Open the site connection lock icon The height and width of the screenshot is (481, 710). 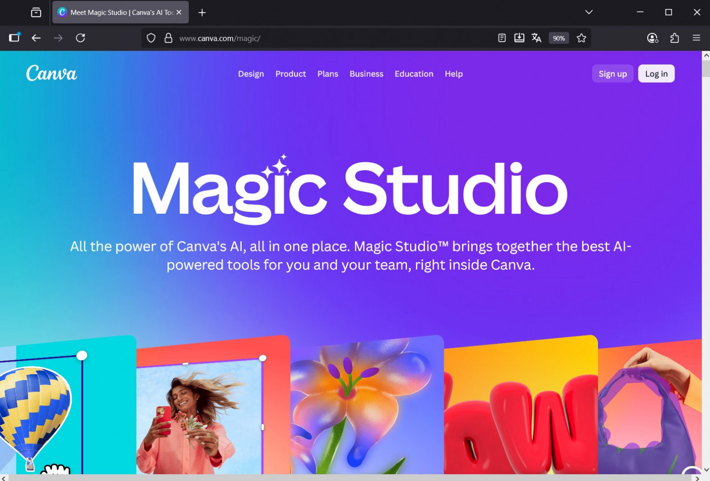(169, 38)
